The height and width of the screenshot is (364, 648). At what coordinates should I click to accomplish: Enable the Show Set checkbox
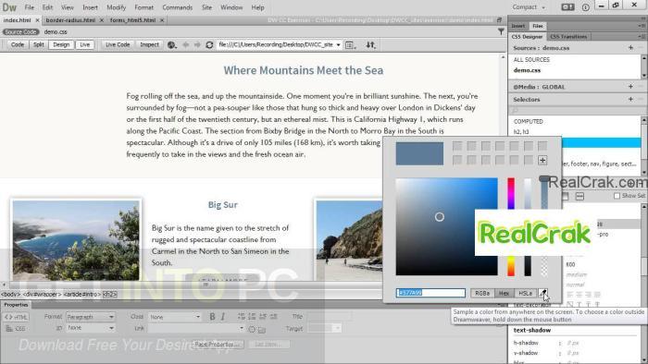(617, 196)
